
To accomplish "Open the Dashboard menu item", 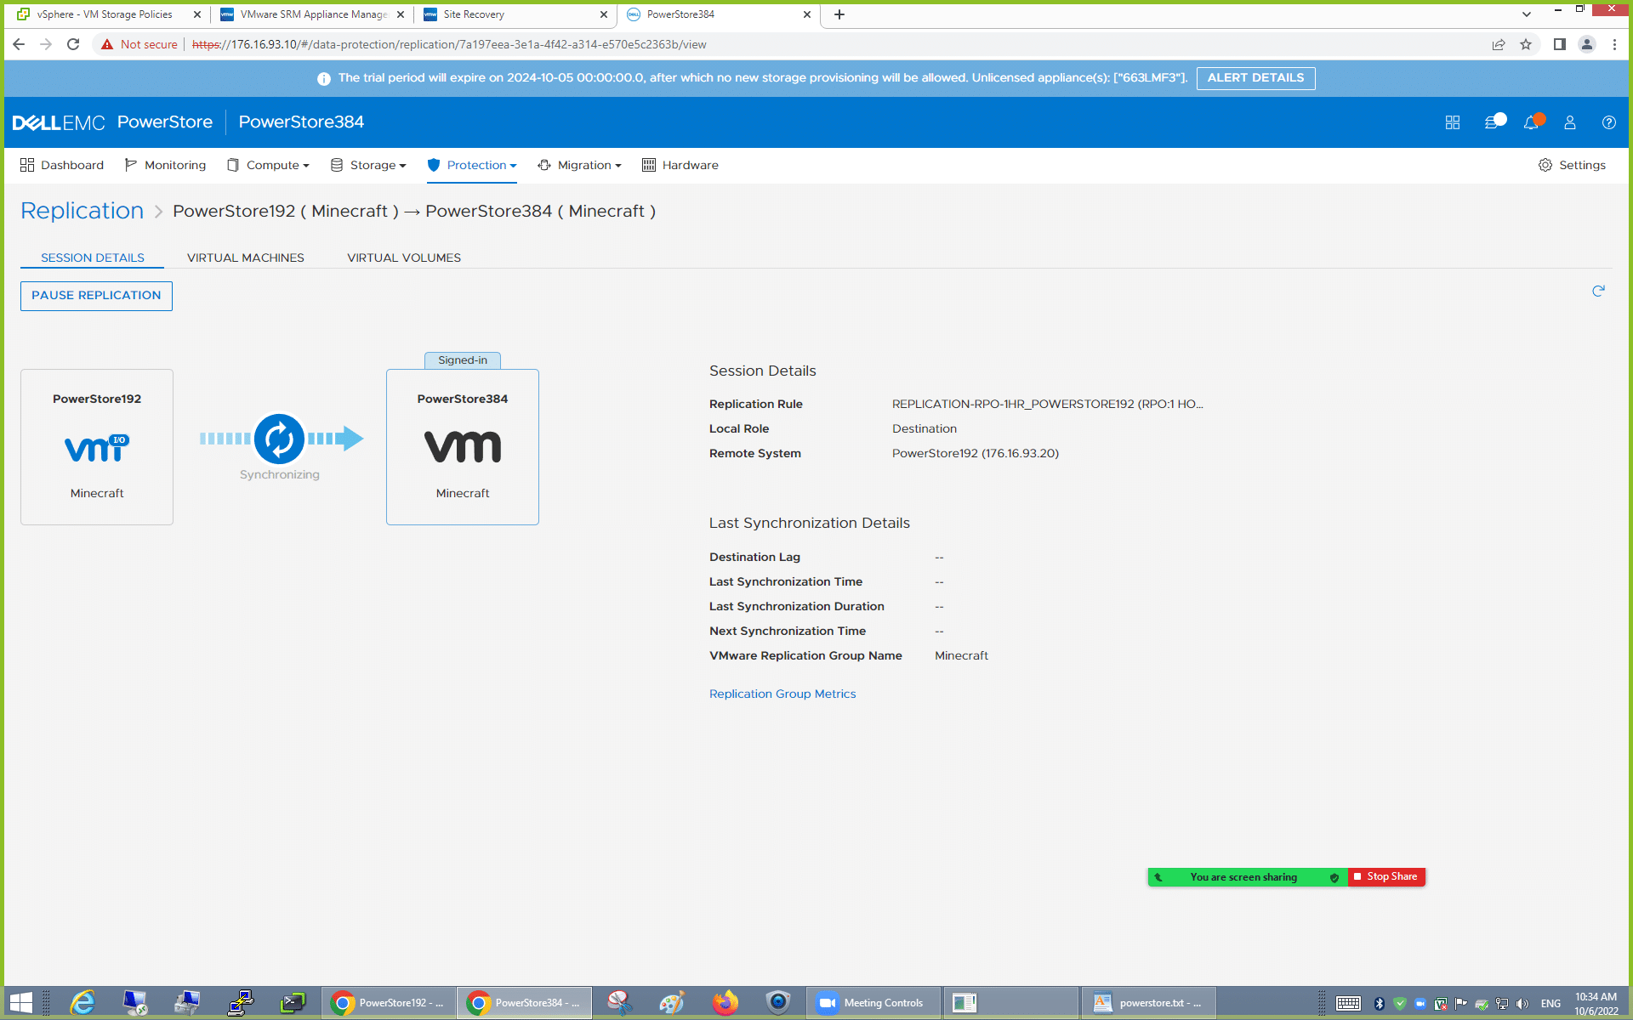I will (x=62, y=165).
